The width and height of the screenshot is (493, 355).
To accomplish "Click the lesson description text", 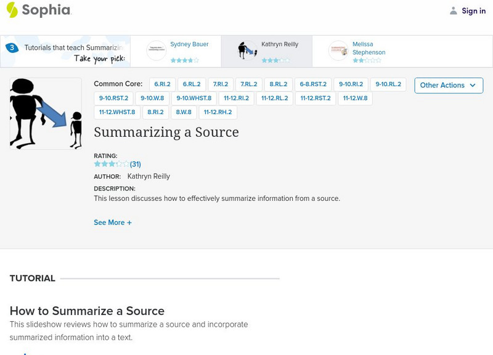I will [x=217, y=198].
